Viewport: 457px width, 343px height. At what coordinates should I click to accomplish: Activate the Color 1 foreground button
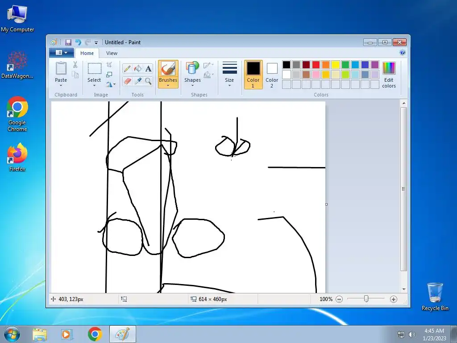[253, 75]
